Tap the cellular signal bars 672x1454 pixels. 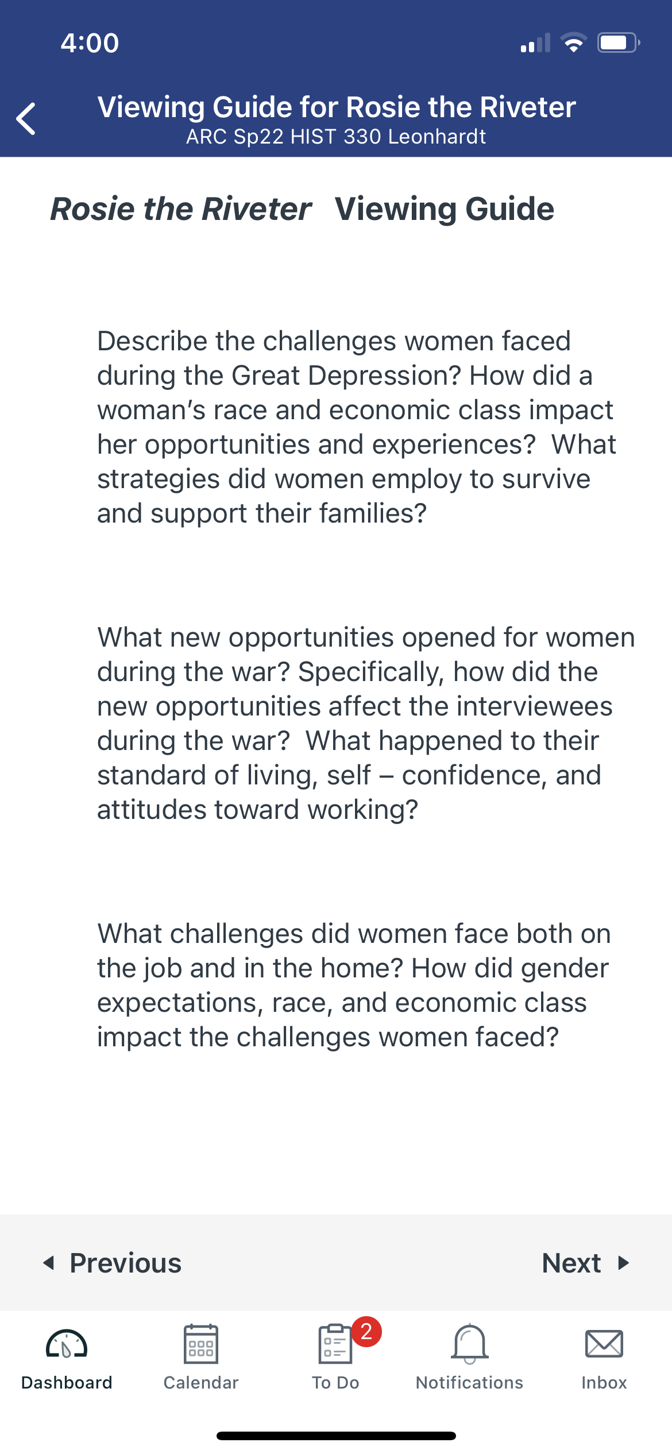tap(535, 42)
